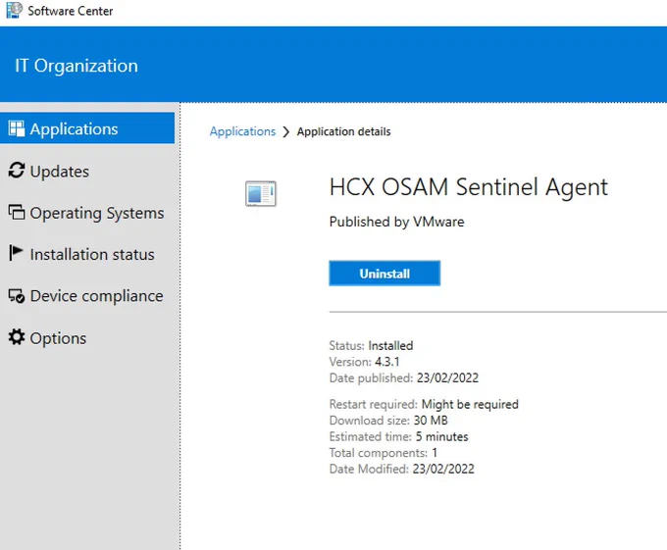Click the Download size: 30 MB line
The image size is (667, 550).
[388, 421]
